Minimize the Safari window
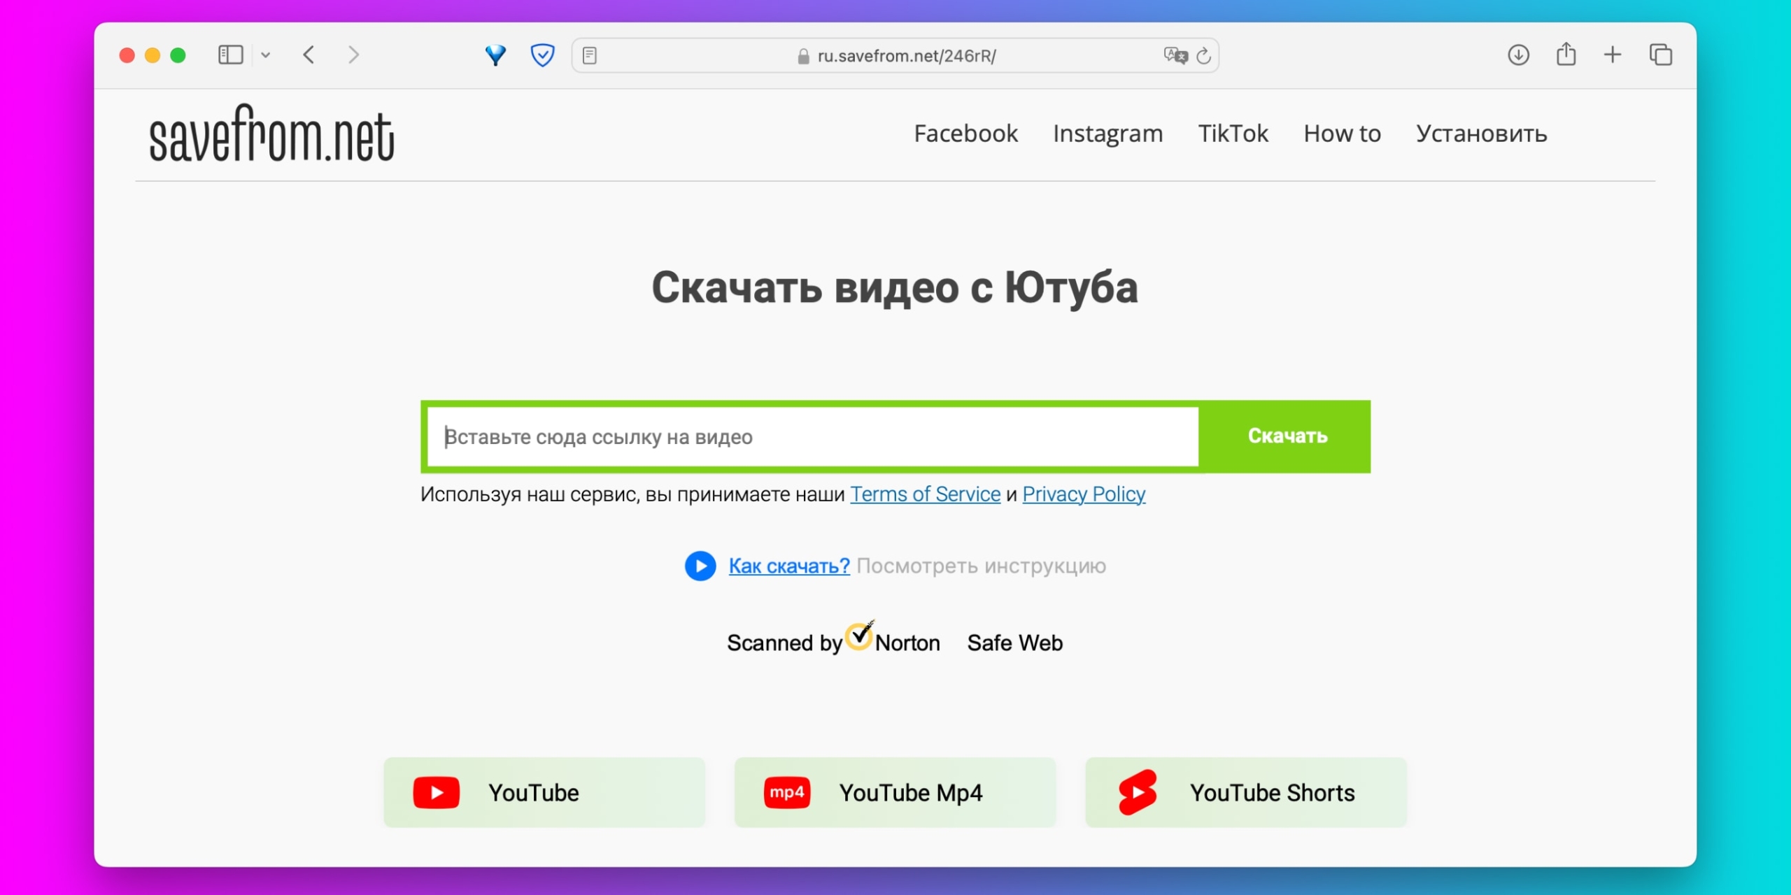Screen dimensions: 1791x895 click(153, 55)
